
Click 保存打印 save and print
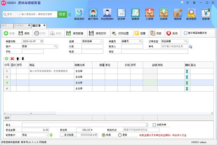point(98,33)
